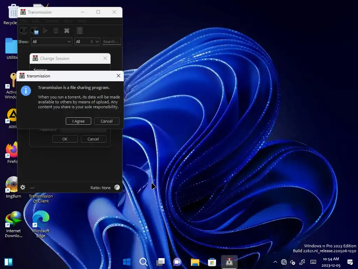Maximize the Transmission main window
Viewport: 358px width, 269px height.
[98, 12]
